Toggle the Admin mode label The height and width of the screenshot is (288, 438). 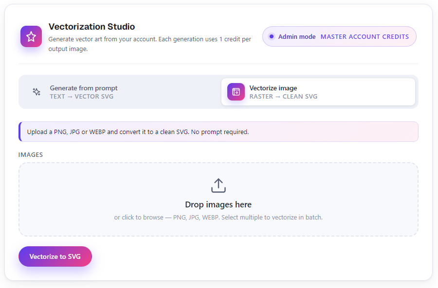[297, 36]
